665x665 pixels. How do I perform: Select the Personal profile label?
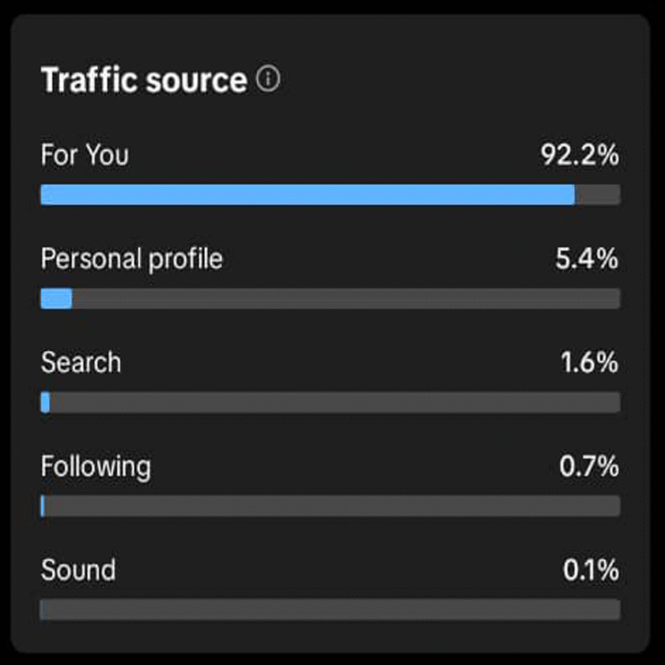131,258
